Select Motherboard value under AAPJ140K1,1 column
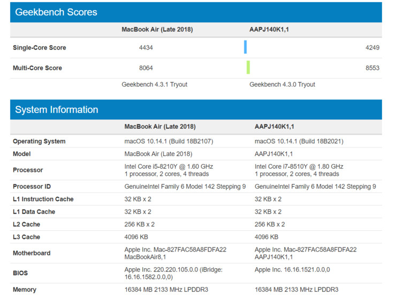 pos(306,253)
